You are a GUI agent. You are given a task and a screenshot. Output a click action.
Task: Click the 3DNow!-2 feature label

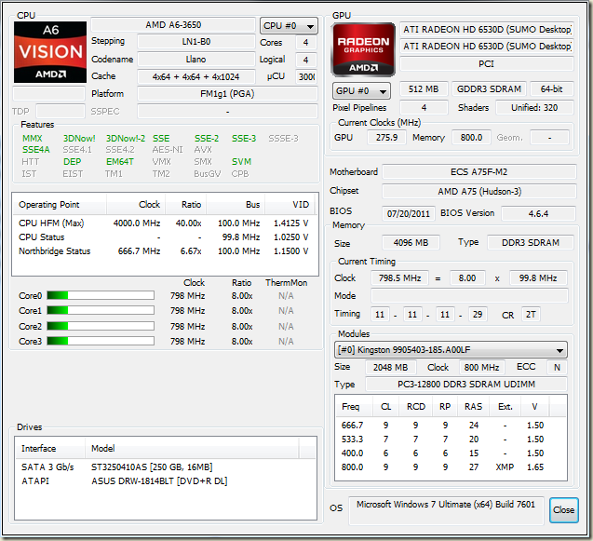tap(126, 139)
